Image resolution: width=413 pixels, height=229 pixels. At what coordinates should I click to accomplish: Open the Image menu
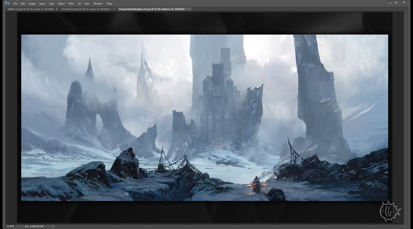point(32,3)
